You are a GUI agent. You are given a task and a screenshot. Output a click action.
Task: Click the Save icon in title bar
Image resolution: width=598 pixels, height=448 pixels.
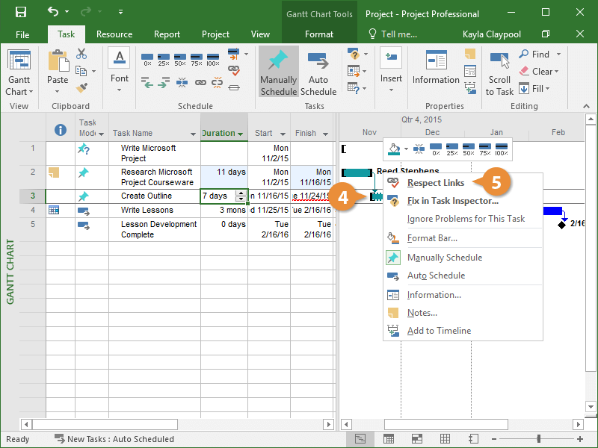(20, 13)
